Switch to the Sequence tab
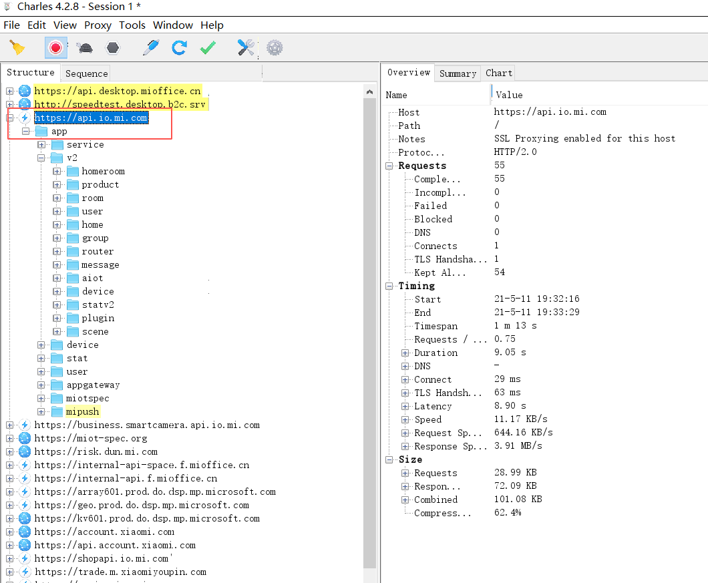The width and height of the screenshot is (708, 583). (x=86, y=73)
